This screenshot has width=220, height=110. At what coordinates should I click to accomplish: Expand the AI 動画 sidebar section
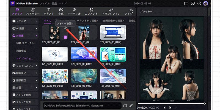click(x=36, y=28)
